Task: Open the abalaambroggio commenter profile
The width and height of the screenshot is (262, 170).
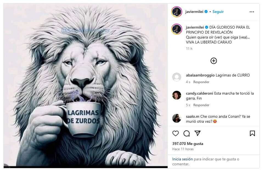Action: tap(200, 75)
